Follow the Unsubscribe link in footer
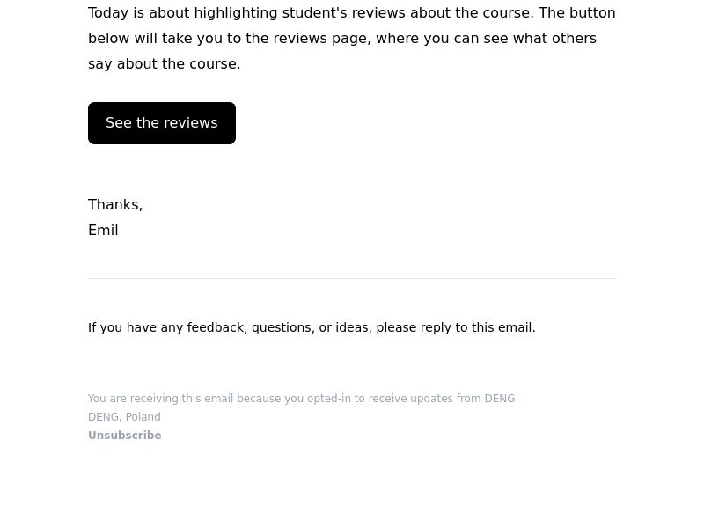704x528 pixels. click(125, 435)
